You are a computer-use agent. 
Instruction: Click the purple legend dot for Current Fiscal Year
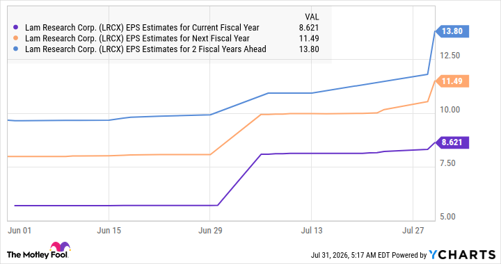coord(15,28)
